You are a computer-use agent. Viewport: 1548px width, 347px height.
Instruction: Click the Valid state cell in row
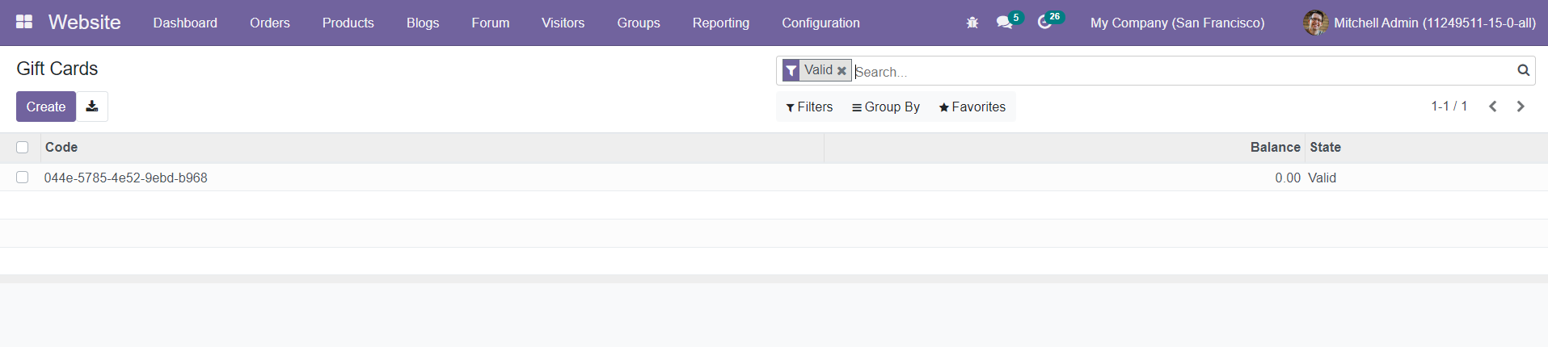click(1322, 178)
